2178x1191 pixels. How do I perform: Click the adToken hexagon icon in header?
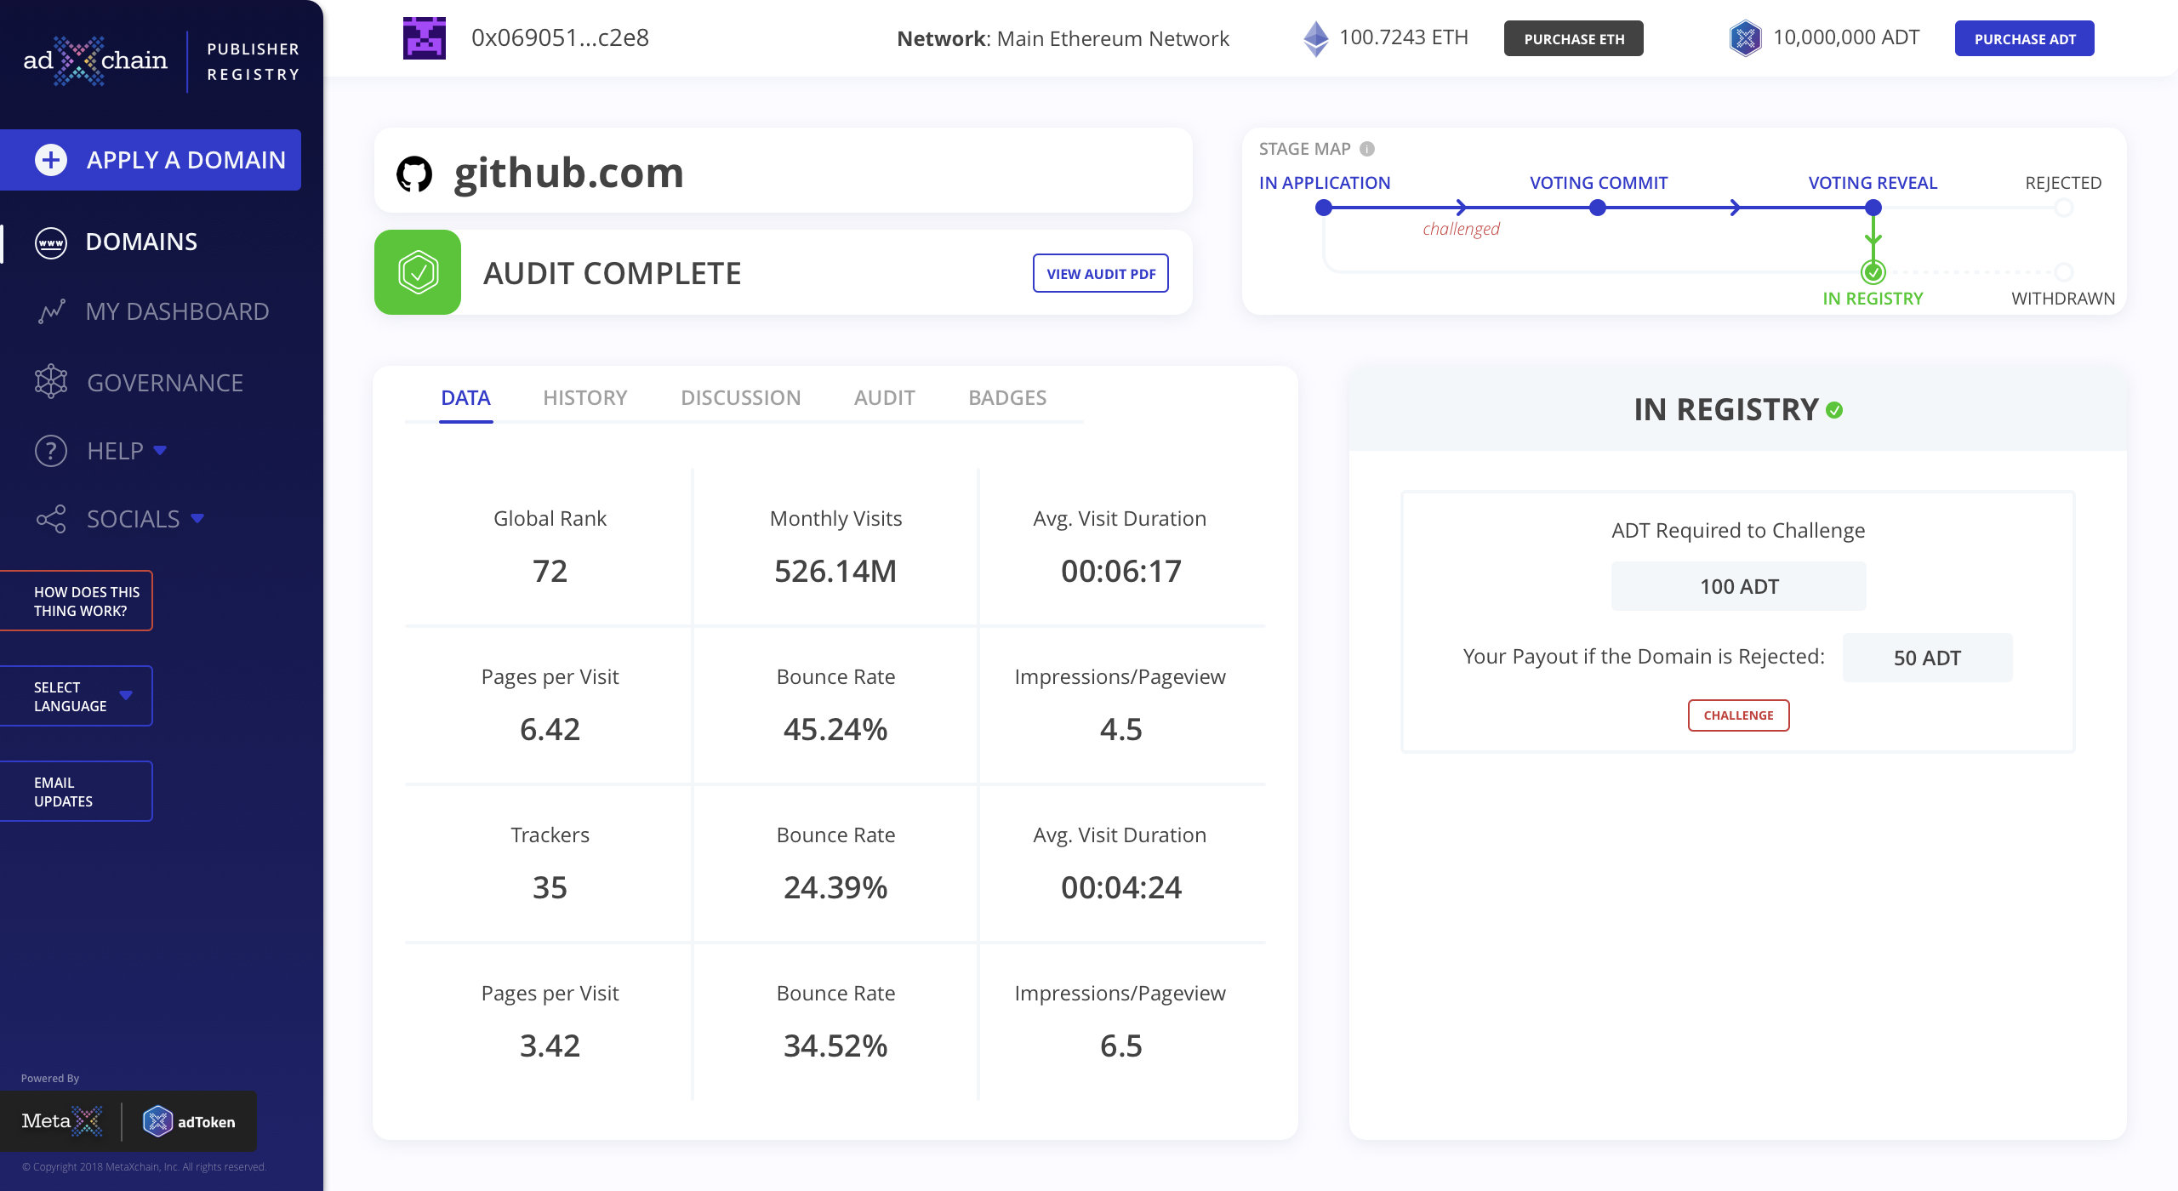(x=1744, y=38)
